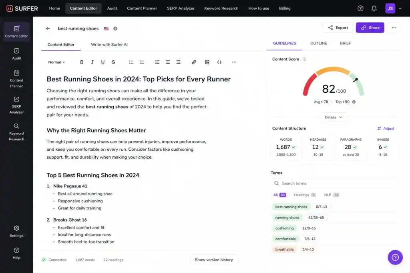Go to Home in top navigation
The width and height of the screenshot is (410, 273).
pos(54,8)
